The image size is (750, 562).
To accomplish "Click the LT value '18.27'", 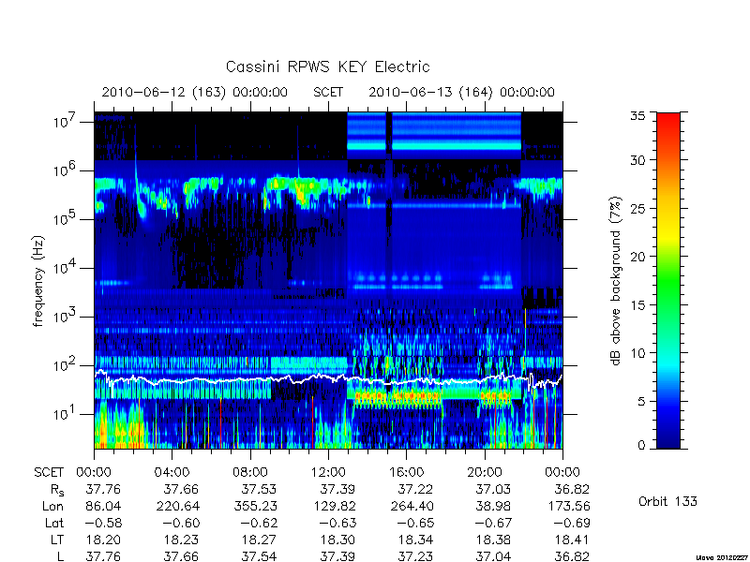I will click(260, 540).
